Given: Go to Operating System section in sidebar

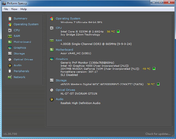Looking at the screenshot, I should click(26, 24).
